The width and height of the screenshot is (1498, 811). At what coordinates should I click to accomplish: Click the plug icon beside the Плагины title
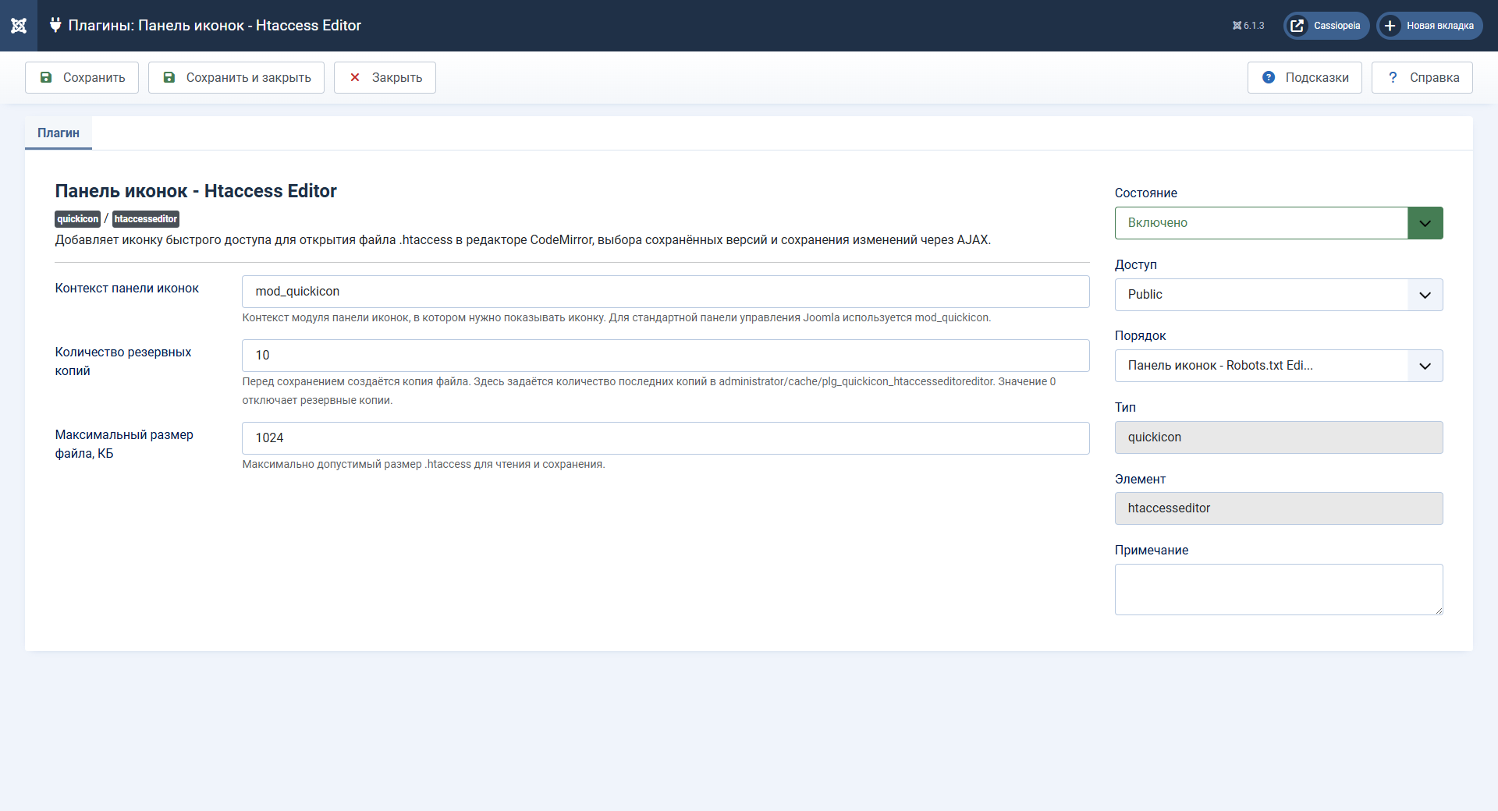pos(55,25)
